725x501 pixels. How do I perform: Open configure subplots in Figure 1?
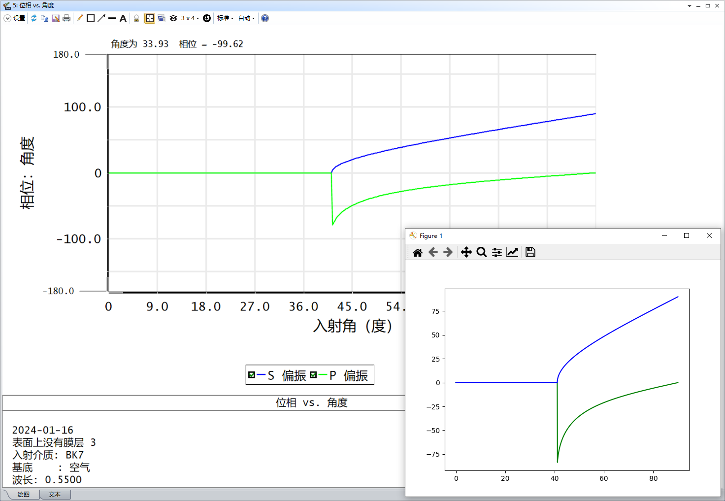coord(497,252)
